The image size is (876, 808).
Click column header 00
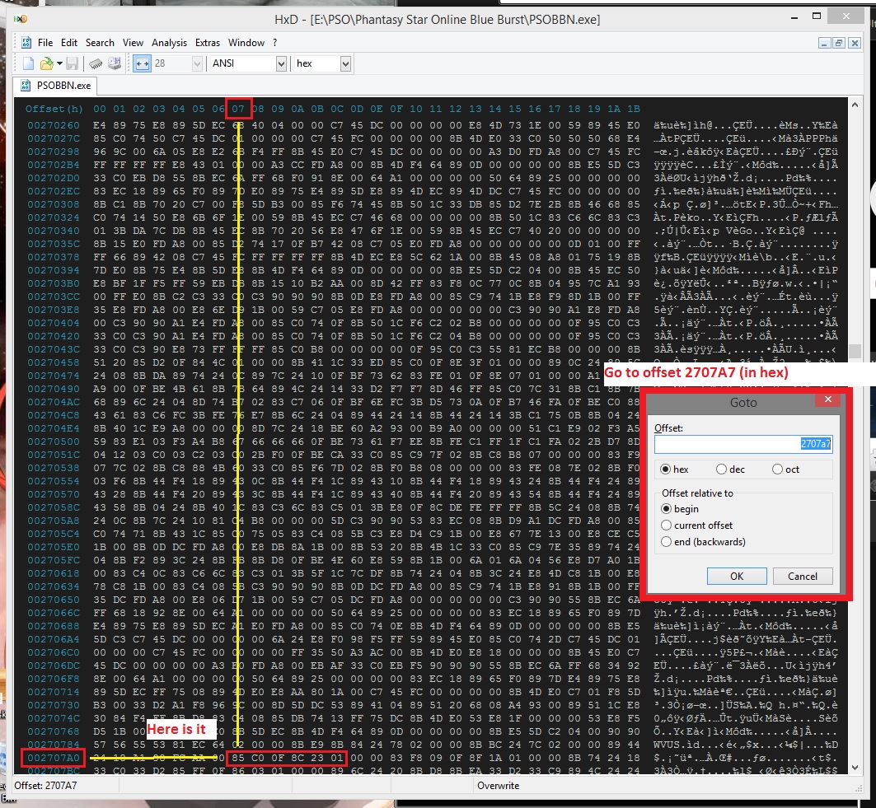pyautogui.click(x=100, y=109)
